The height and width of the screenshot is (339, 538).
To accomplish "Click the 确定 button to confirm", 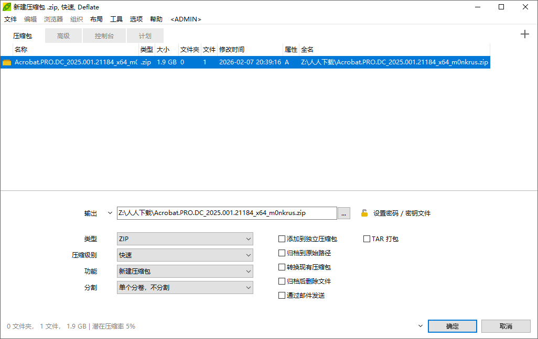I will tap(451, 326).
